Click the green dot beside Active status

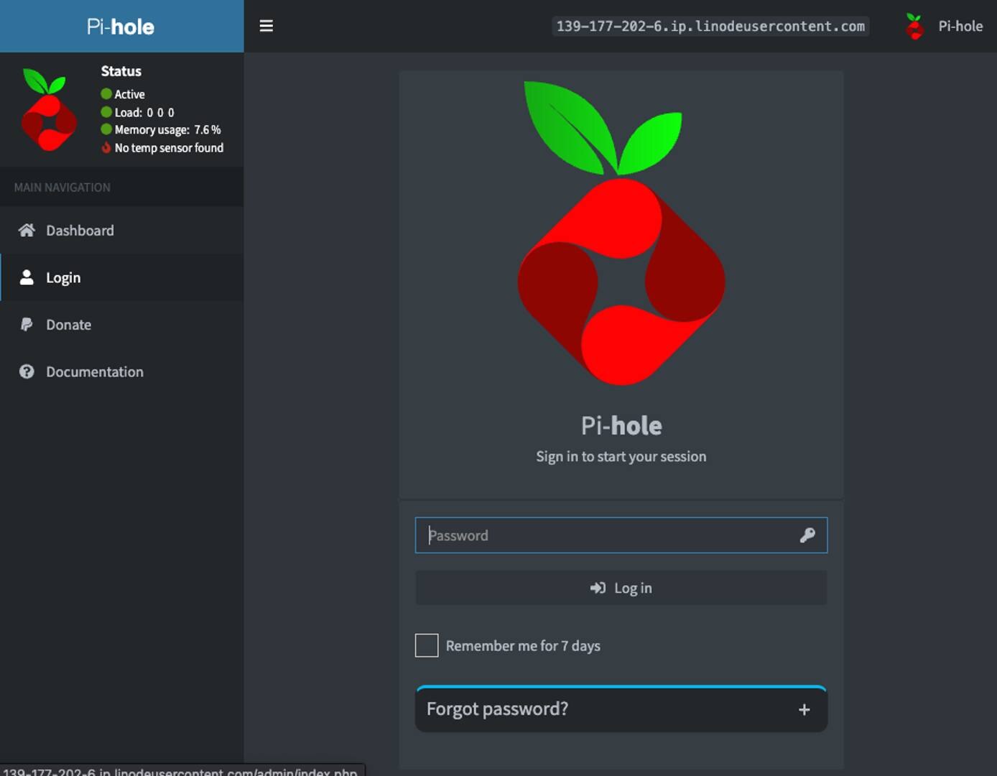pyautogui.click(x=106, y=94)
